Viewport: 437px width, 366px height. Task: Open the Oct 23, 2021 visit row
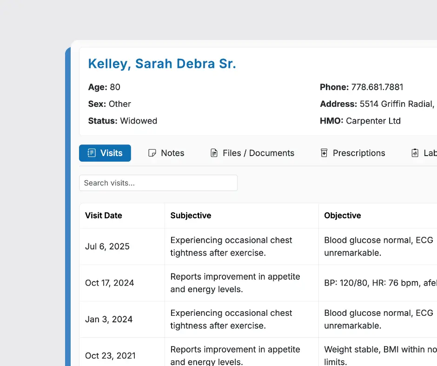pyautogui.click(x=110, y=356)
